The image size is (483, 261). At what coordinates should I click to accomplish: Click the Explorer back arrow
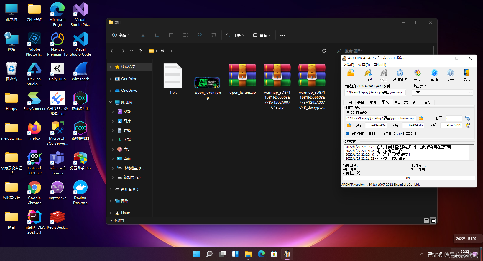click(112, 51)
